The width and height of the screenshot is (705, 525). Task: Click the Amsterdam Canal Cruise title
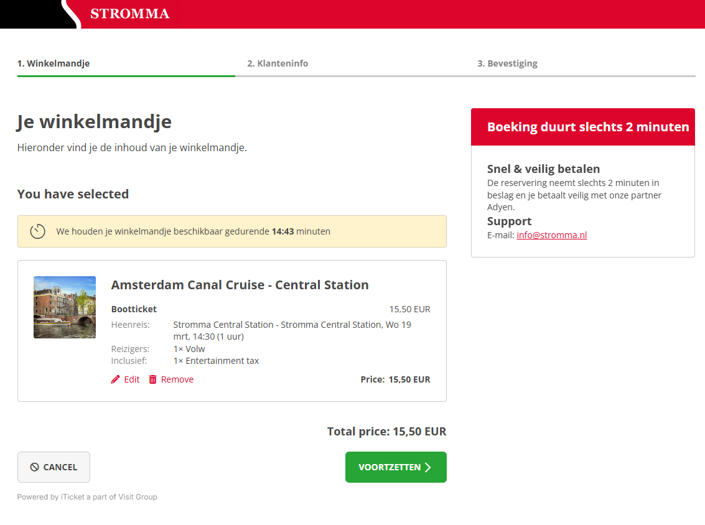[x=240, y=285]
